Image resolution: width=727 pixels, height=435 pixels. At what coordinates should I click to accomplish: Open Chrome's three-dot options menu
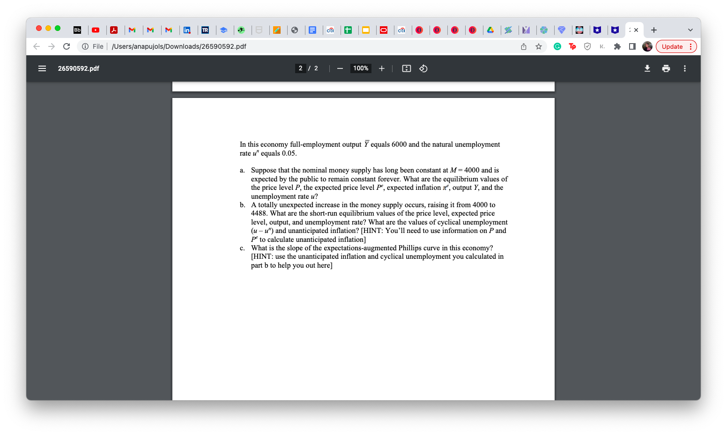tap(690, 46)
